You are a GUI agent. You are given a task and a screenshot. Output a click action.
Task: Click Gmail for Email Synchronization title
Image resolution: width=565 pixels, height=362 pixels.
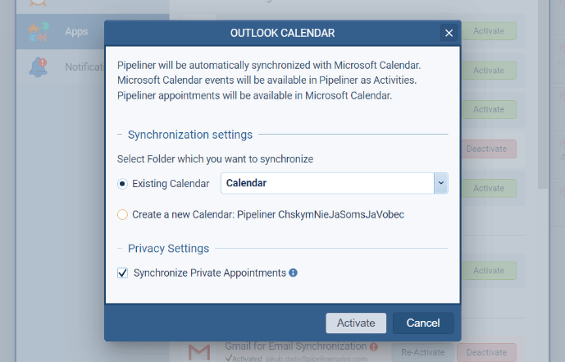pyautogui.click(x=296, y=347)
